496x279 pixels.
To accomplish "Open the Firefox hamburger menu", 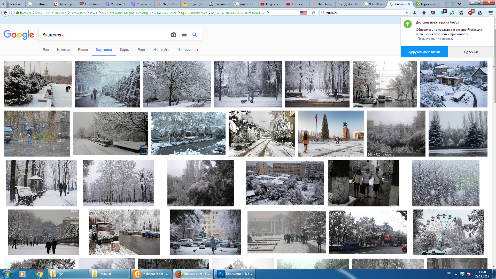I will tap(490, 13).
